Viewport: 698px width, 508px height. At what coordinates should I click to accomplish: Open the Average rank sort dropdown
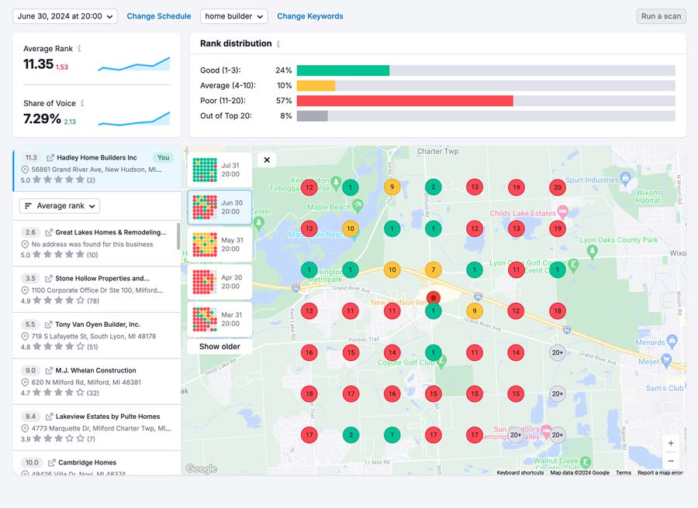[x=60, y=206]
